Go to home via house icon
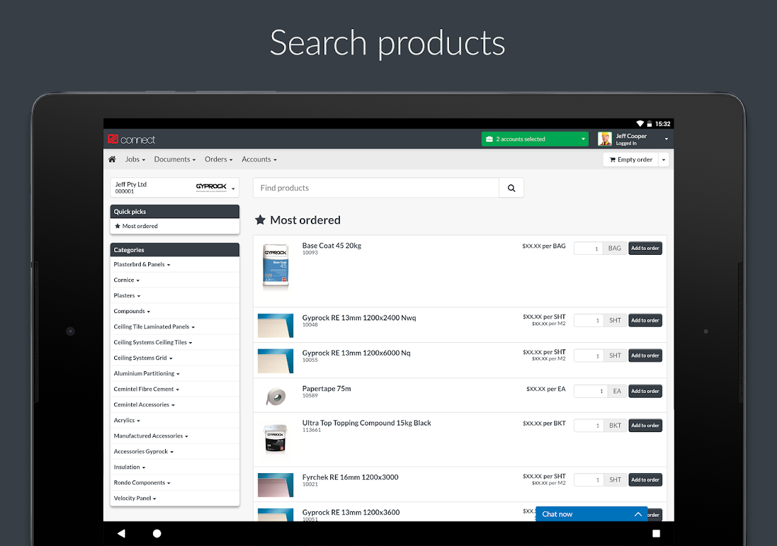Image resolution: width=777 pixels, height=546 pixels. [112, 160]
